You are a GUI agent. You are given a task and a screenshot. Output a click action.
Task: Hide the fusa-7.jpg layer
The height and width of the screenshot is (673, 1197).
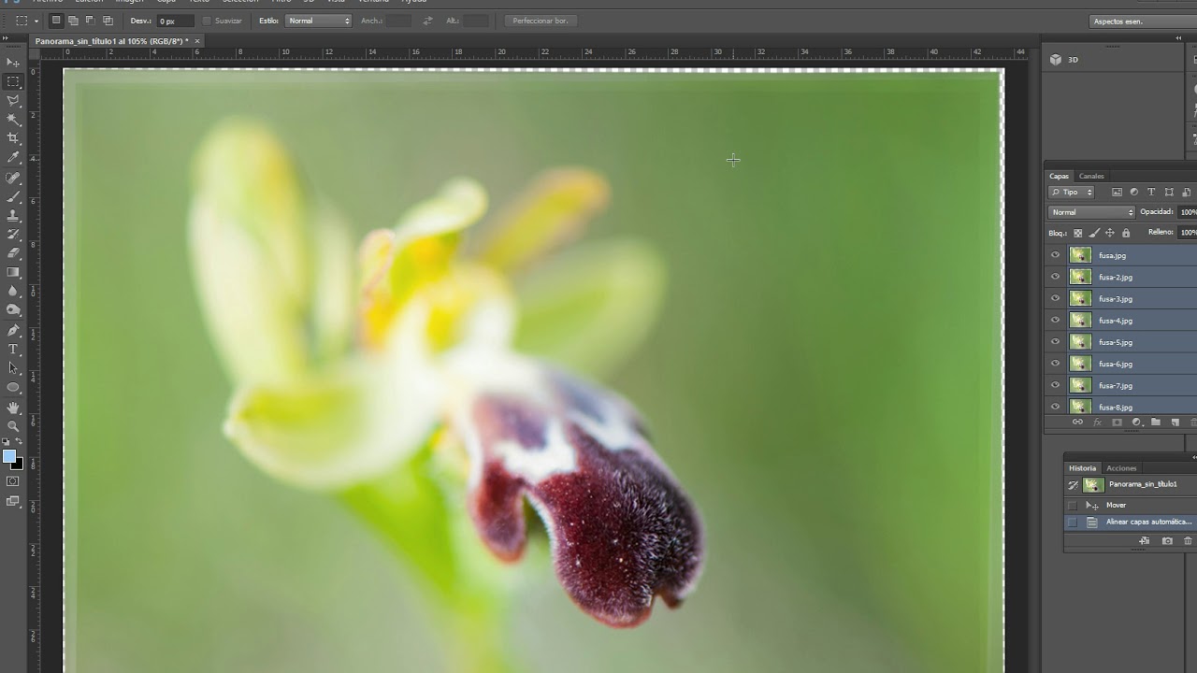(x=1056, y=385)
